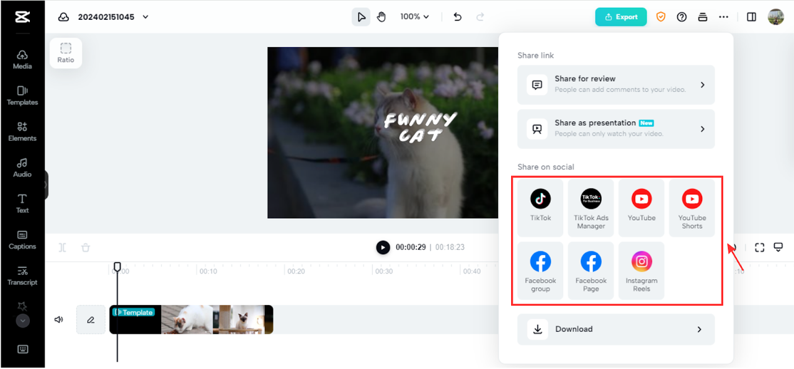Open the orange shield icon
The image size is (794, 369).
pyautogui.click(x=661, y=17)
